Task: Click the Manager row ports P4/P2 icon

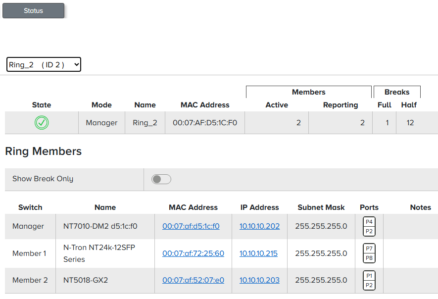Action: tap(369, 226)
